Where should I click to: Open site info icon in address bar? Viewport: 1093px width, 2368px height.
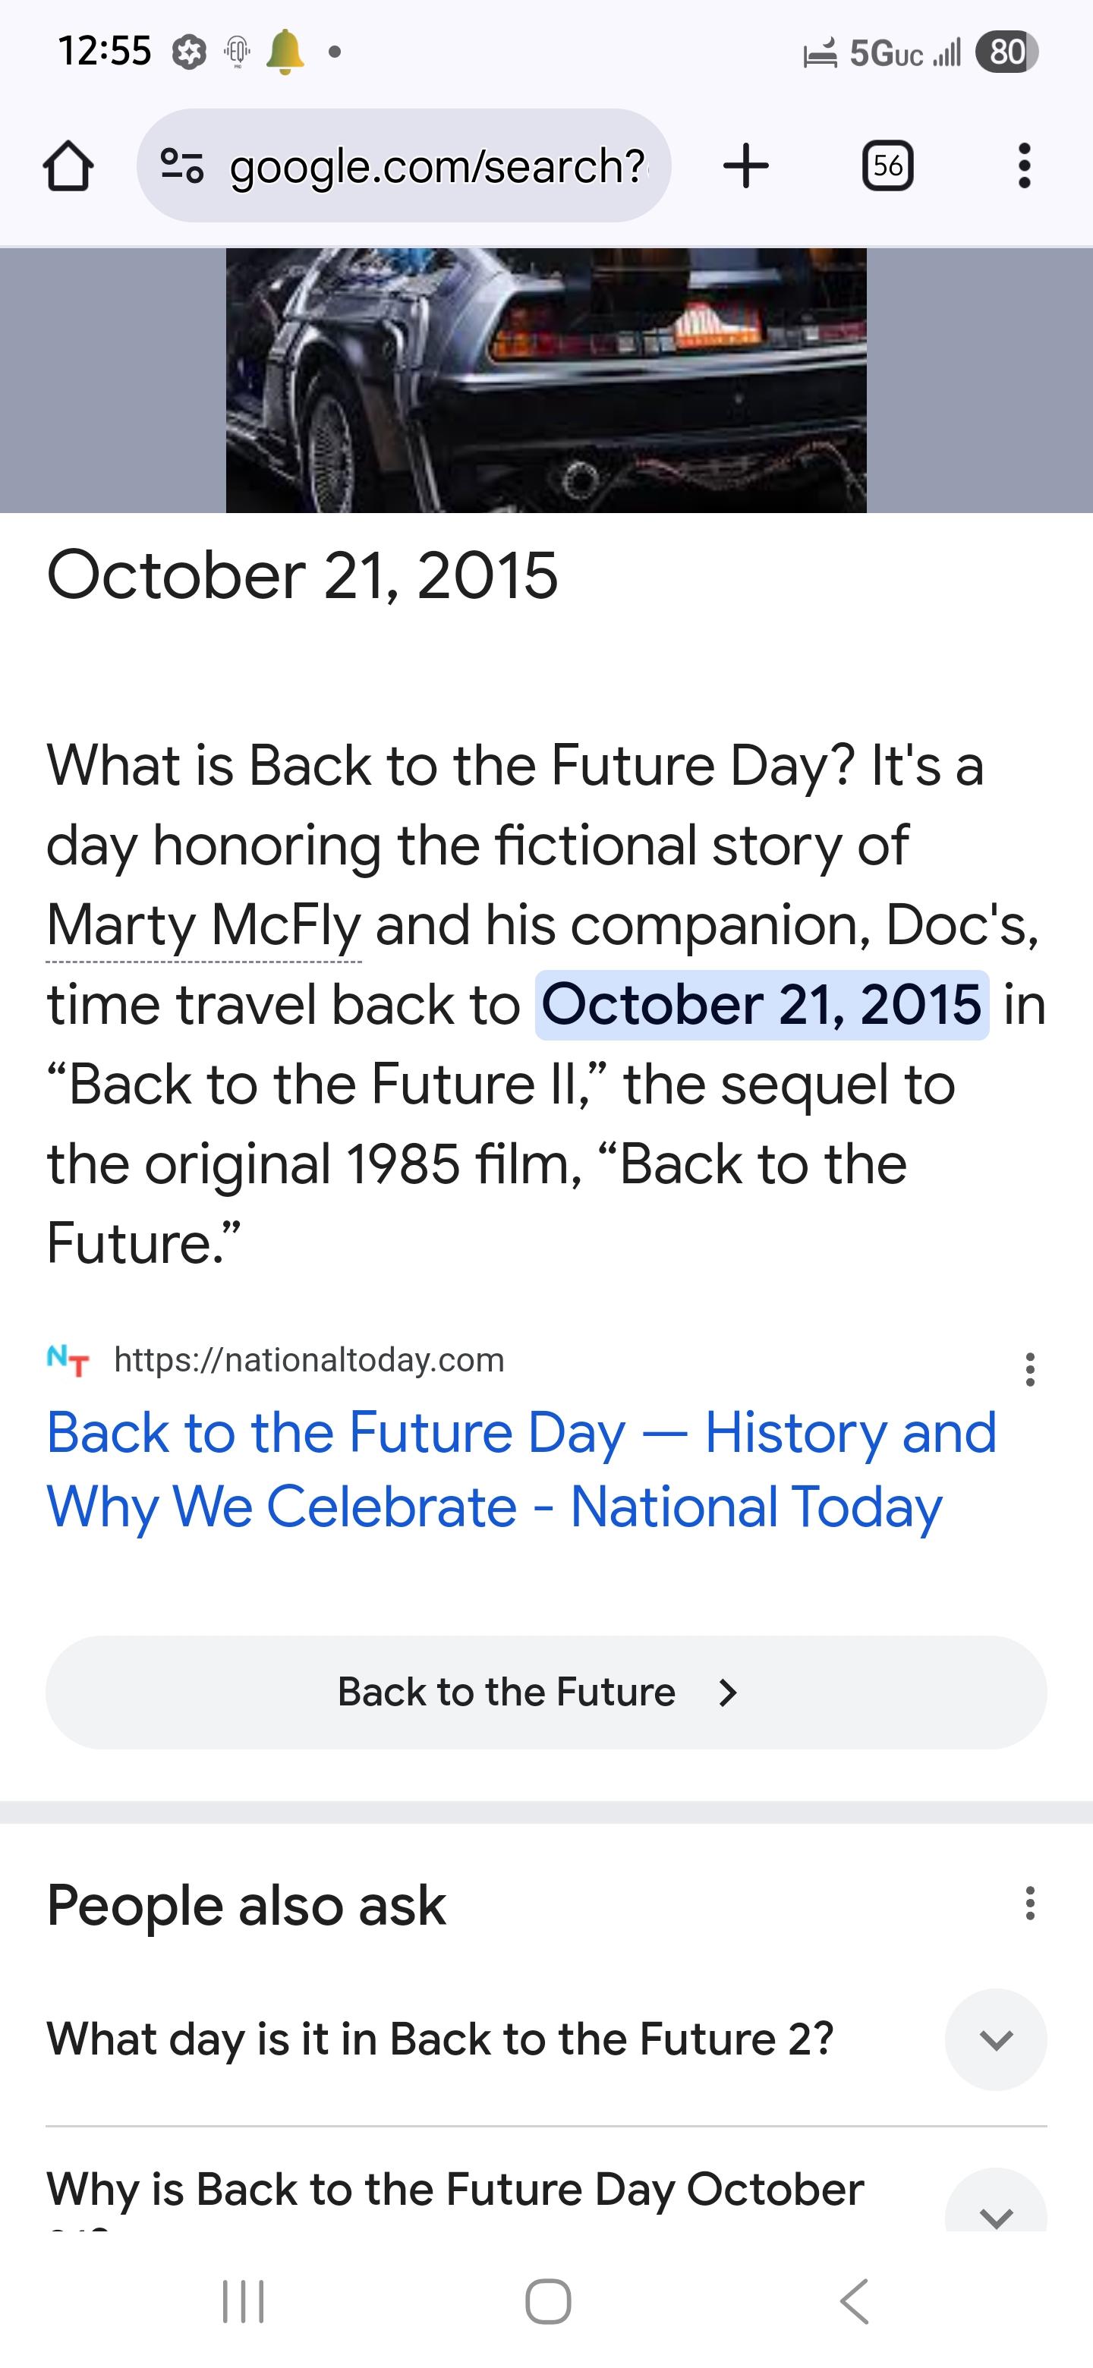(181, 166)
